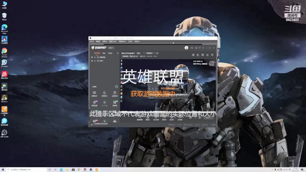The image size is (306, 172).
Task: Toggle eye visibility for 英雄联盟 source
Action: coord(92,57)
